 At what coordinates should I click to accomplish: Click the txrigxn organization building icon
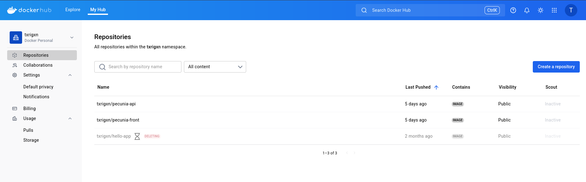(16, 38)
